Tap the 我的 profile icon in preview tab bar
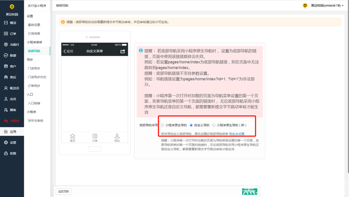 117,136
